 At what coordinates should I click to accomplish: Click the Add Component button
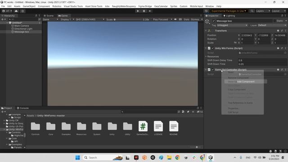click(246, 81)
